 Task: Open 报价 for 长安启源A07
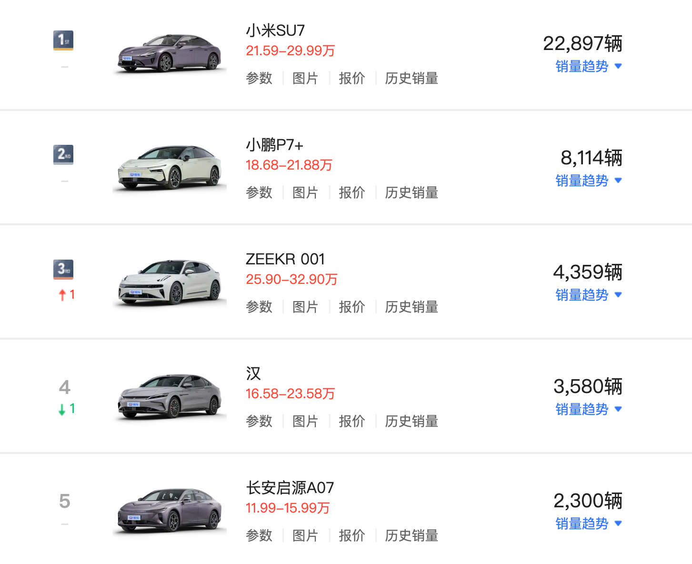click(352, 535)
